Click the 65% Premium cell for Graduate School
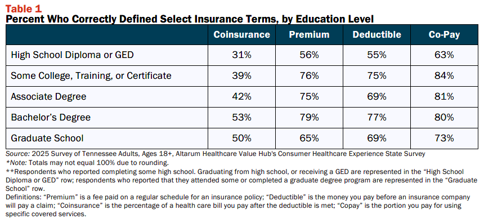484x223 pixels. coord(309,138)
